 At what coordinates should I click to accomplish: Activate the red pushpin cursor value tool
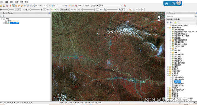click(10, 6)
